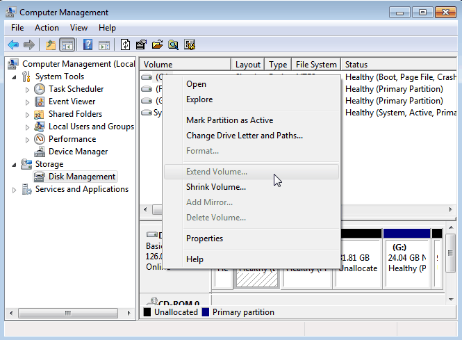Collapse the System Tools tree node
The width and height of the screenshot is (462, 340).
point(14,77)
